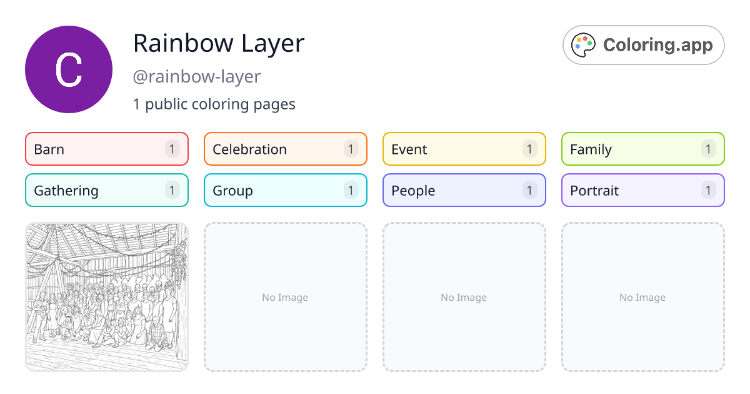The image size is (750, 394).
Task: Open the Coloring.app home link
Action: [643, 44]
